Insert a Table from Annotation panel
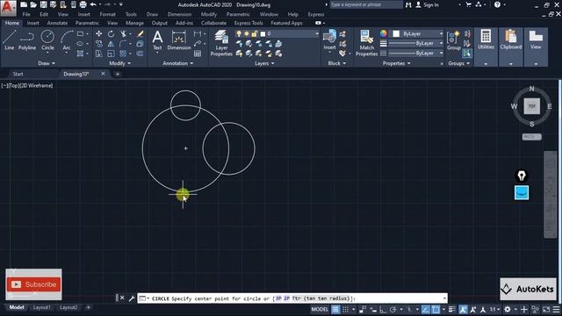562x316 pixels. pos(198,54)
